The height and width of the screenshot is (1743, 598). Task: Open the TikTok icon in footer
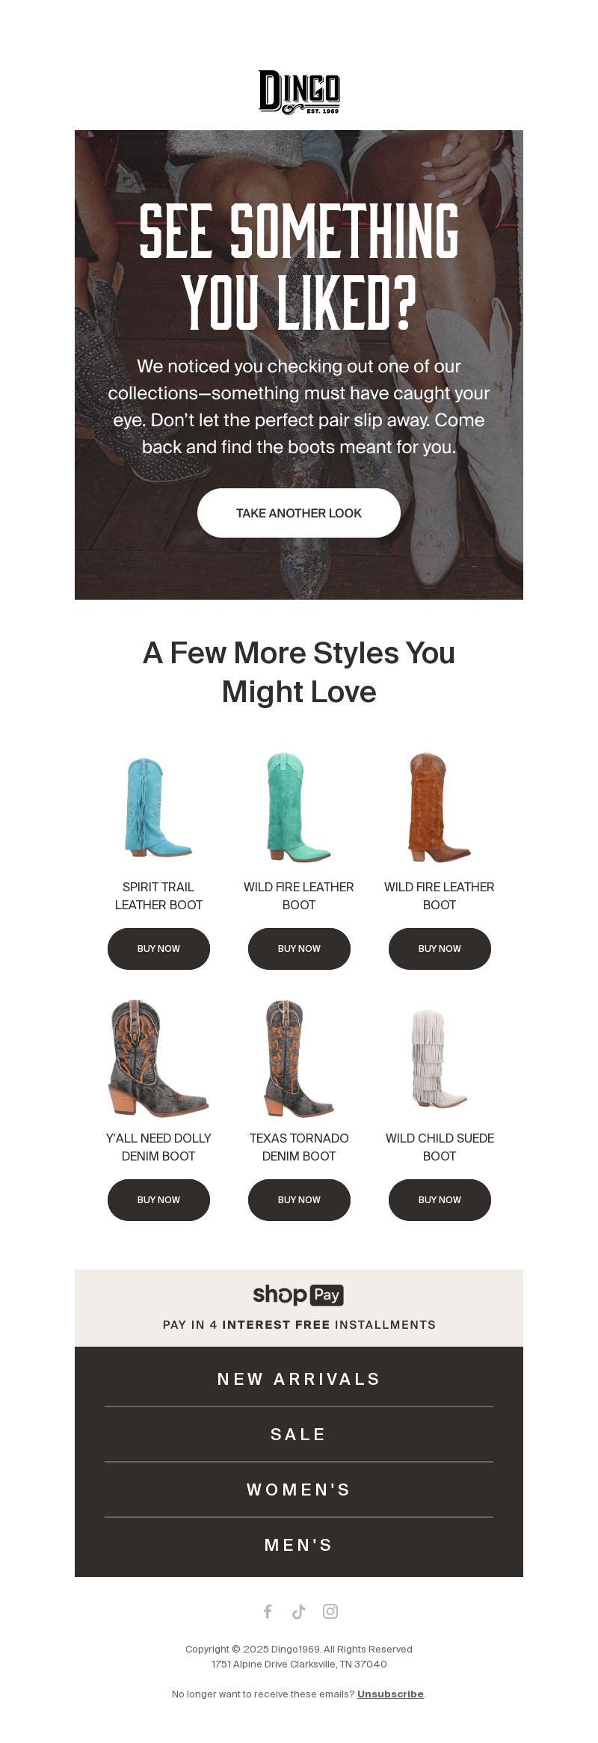click(299, 1611)
